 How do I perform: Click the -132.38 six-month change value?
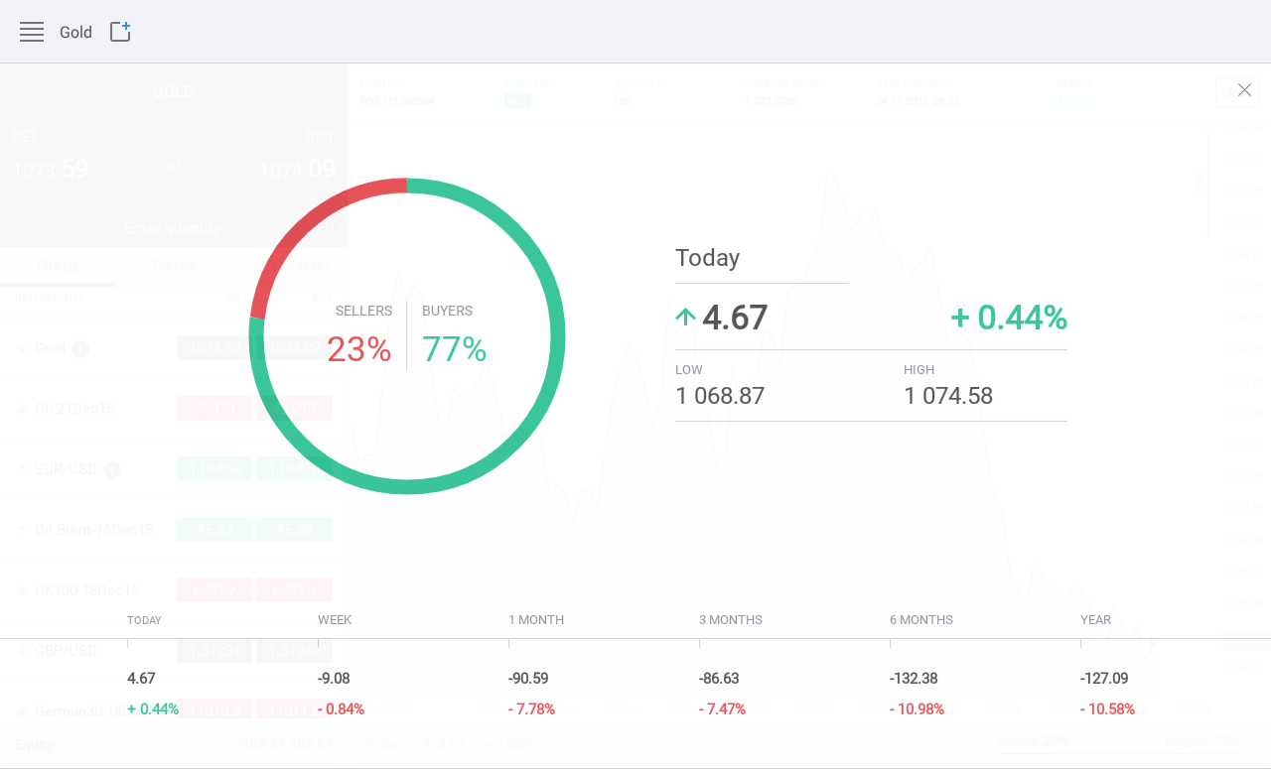pos(914,679)
